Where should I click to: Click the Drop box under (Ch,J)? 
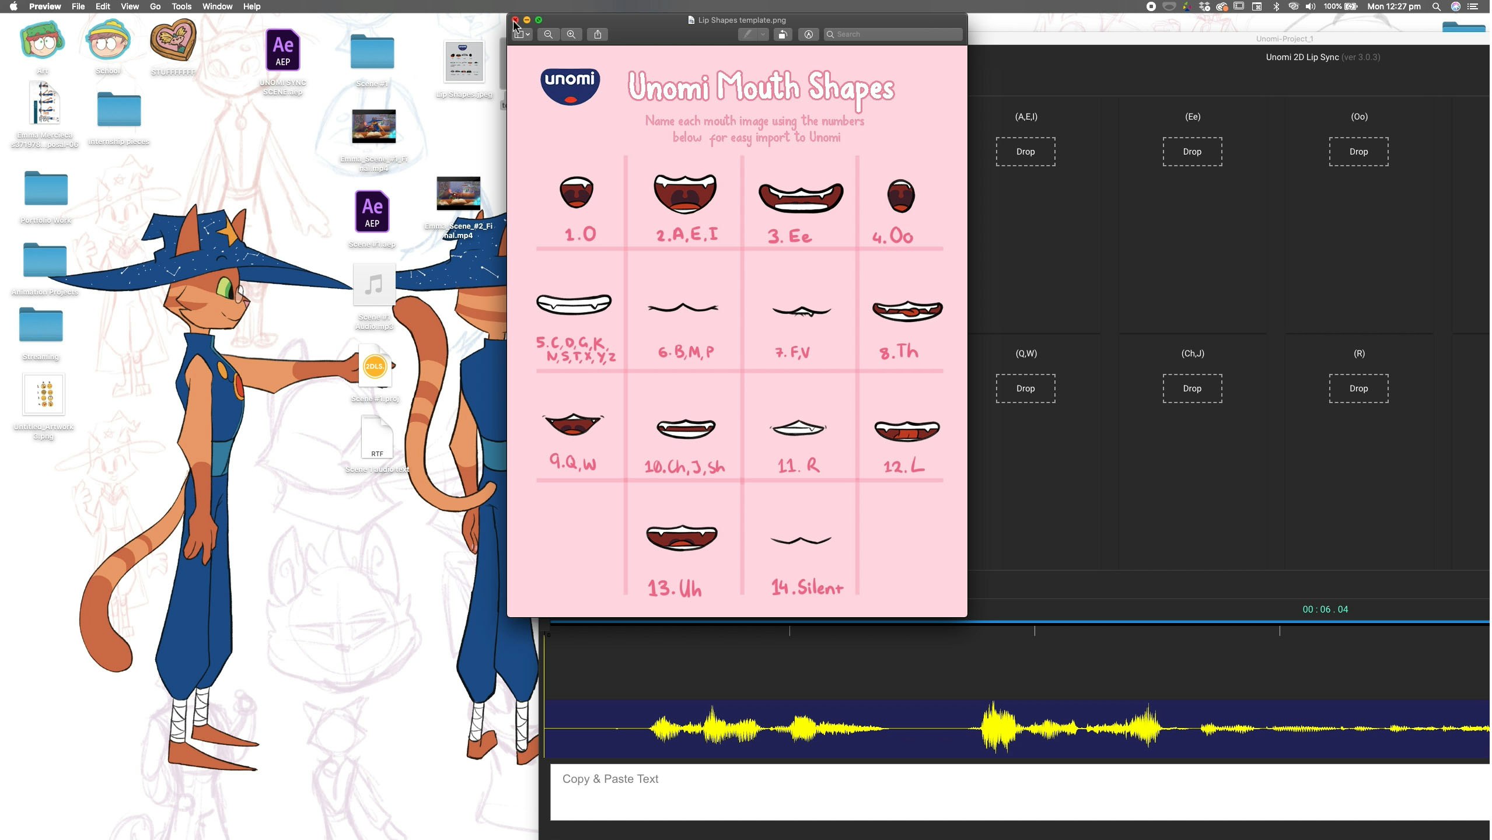tap(1191, 388)
